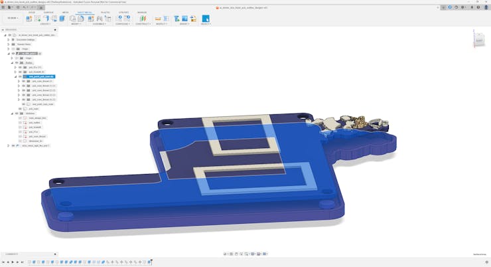Expand the Document Settings tree node
This screenshot has width=491, height=267.
click(9, 39)
